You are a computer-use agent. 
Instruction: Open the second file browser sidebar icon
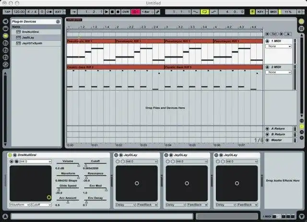[5, 50]
